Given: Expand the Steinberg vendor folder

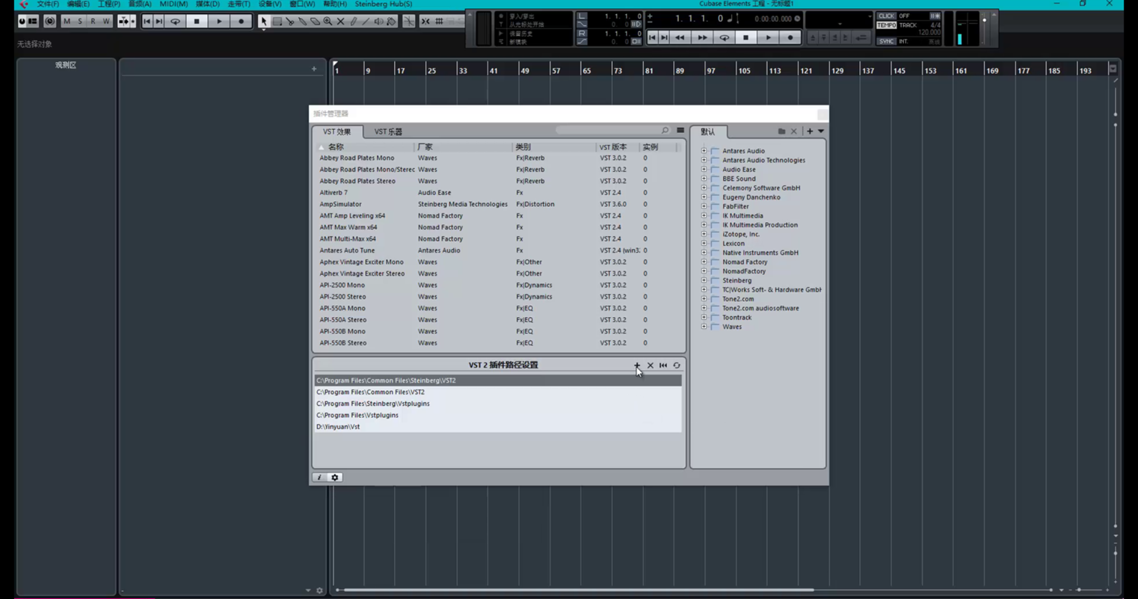Looking at the screenshot, I should 704,280.
